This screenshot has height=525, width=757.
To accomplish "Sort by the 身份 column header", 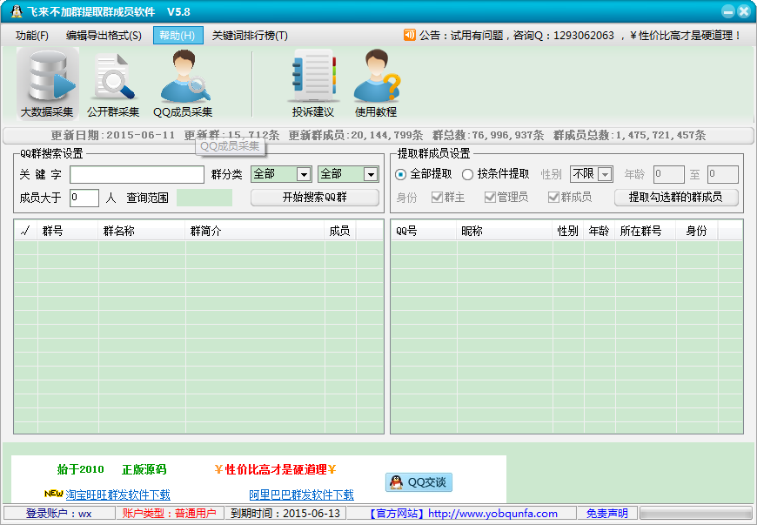I will pos(697,231).
